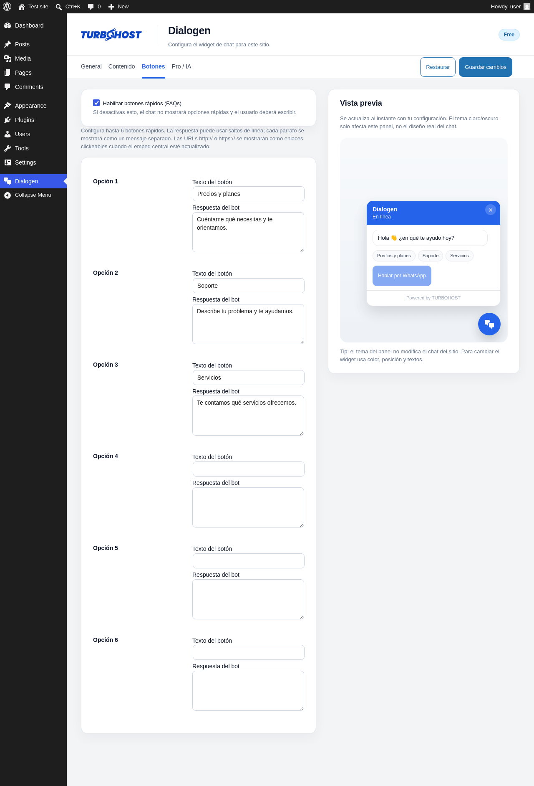
Task: Focus the empty Opción 5 bot response textarea
Action: (x=248, y=599)
